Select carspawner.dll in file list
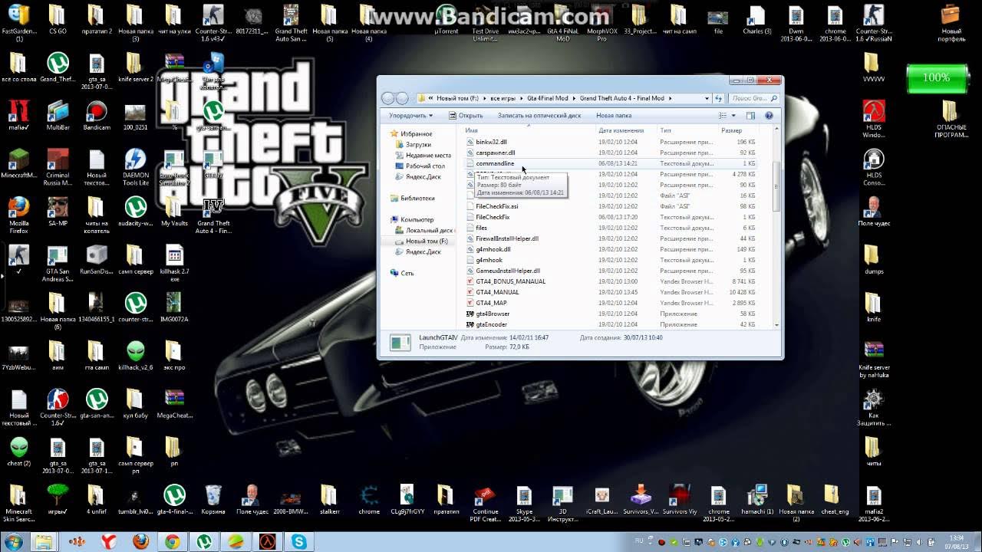982x552 pixels. point(495,153)
